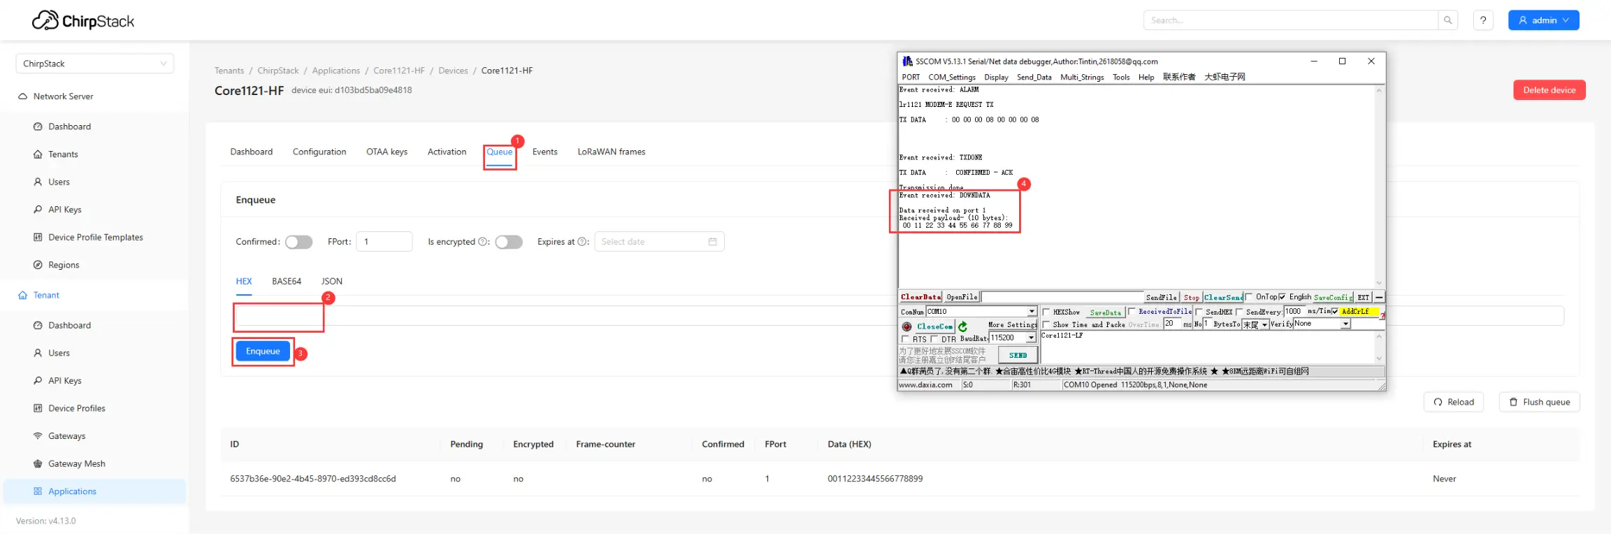Check the HEXShow checkbox in SSCOM
The width and height of the screenshot is (1611, 534).
pos(1046,312)
